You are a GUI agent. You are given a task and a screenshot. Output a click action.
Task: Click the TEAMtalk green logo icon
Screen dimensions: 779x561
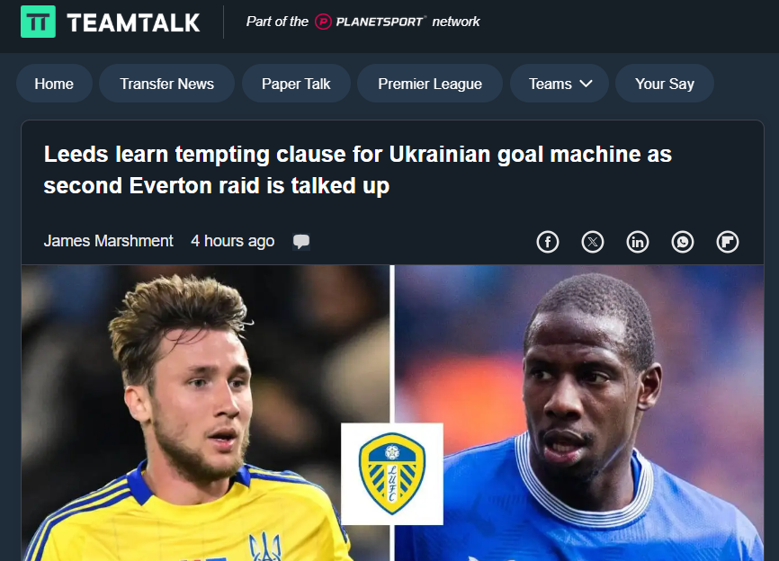38,22
